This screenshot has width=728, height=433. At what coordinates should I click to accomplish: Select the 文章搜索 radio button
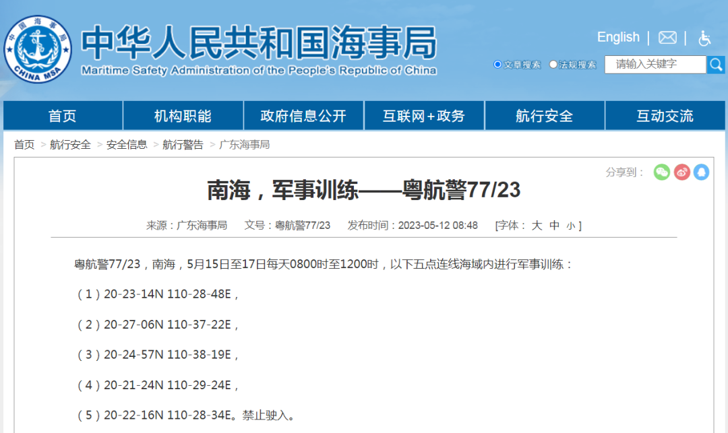[497, 65]
